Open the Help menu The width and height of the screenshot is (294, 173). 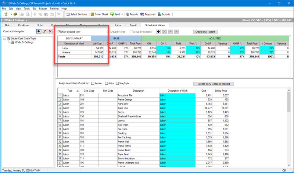(x=64, y=8)
